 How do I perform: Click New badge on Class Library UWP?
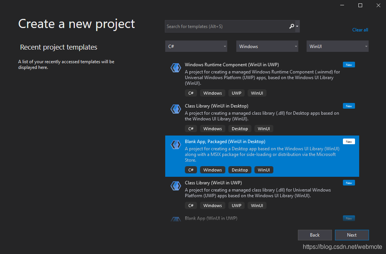point(349,183)
